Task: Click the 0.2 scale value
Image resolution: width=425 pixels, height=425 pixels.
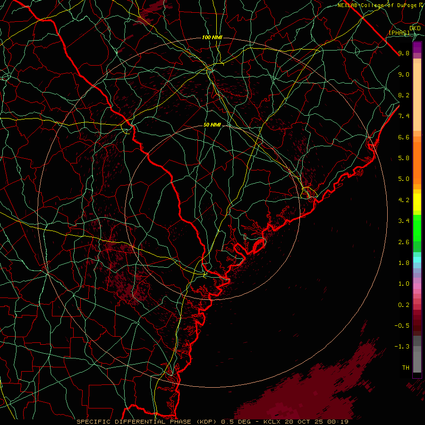Action: (404, 305)
